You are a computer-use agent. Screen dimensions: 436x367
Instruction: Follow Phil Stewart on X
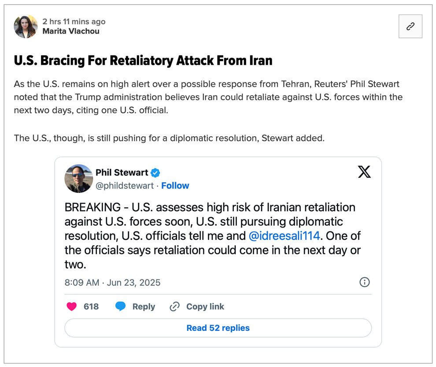175,186
